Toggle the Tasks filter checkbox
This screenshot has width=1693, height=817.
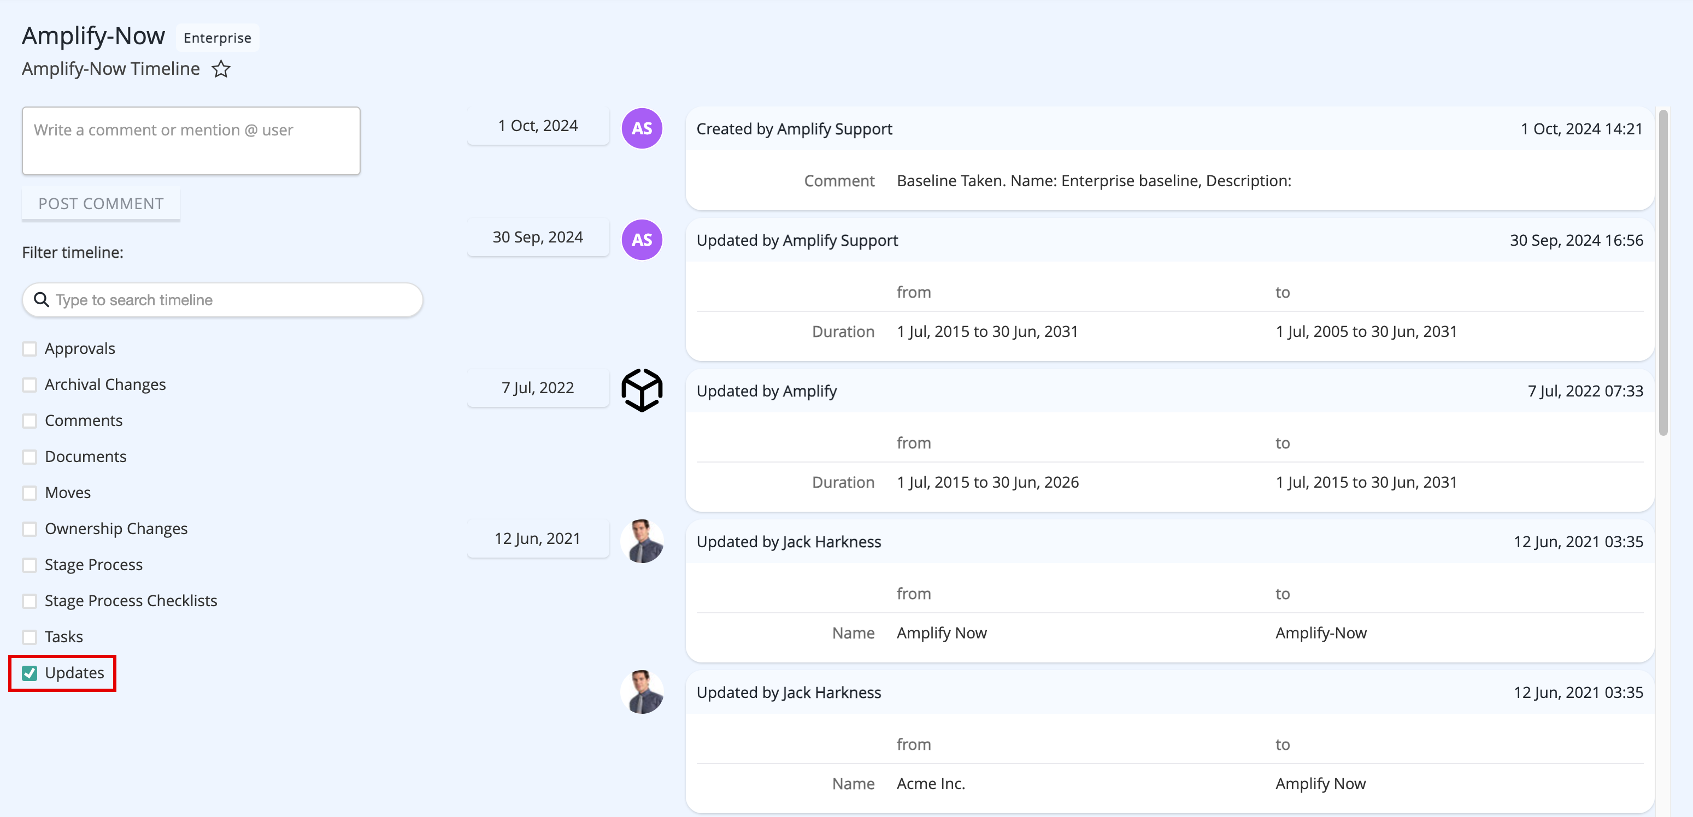[30, 637]
